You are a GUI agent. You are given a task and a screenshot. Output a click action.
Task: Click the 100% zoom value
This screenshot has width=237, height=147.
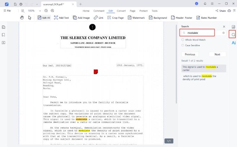click(31, 11)
